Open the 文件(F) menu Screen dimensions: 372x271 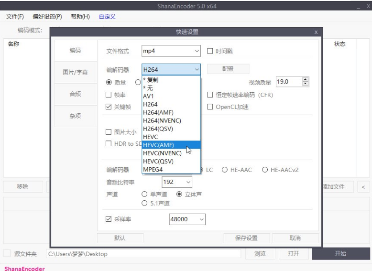pos(15,17)
